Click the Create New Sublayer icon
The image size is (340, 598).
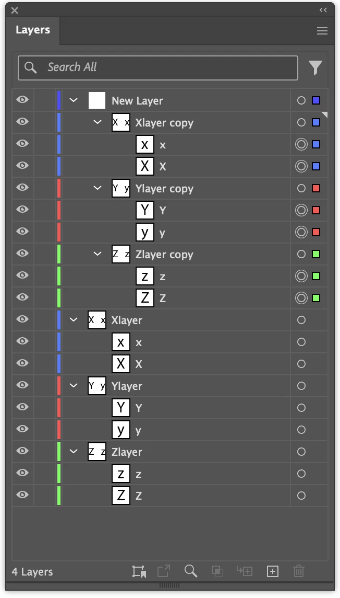click(245, 571)
